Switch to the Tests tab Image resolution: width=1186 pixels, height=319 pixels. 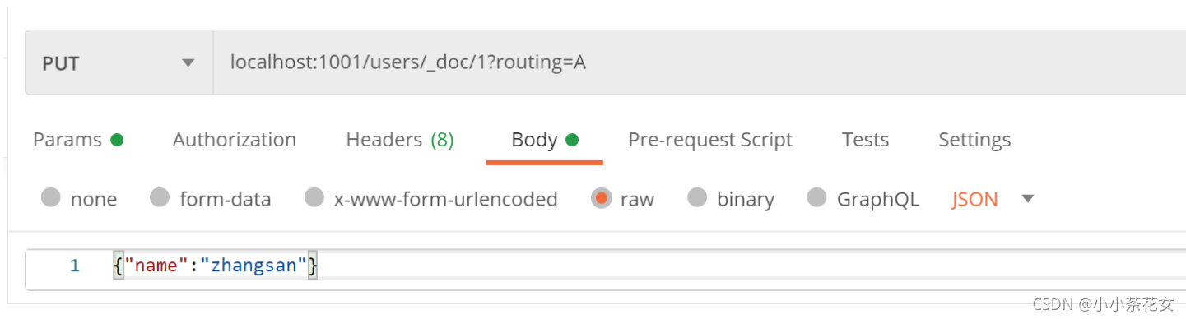pyautogui.click(x=865, y=140)
